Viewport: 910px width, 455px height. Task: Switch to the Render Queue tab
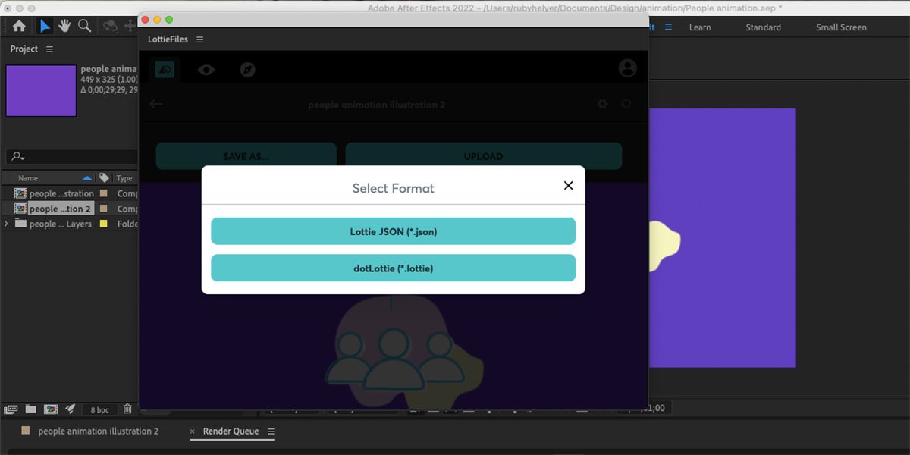point(231,431)
